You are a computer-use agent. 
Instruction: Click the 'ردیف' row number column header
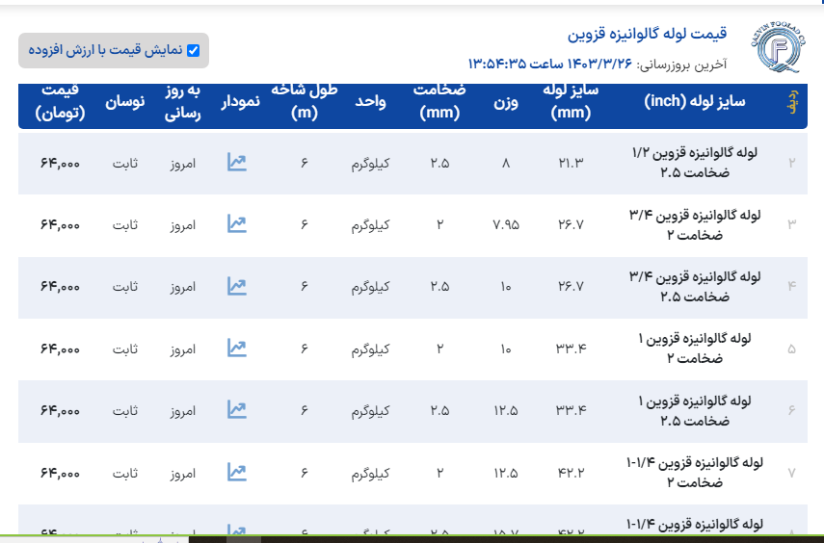point(792,102)
